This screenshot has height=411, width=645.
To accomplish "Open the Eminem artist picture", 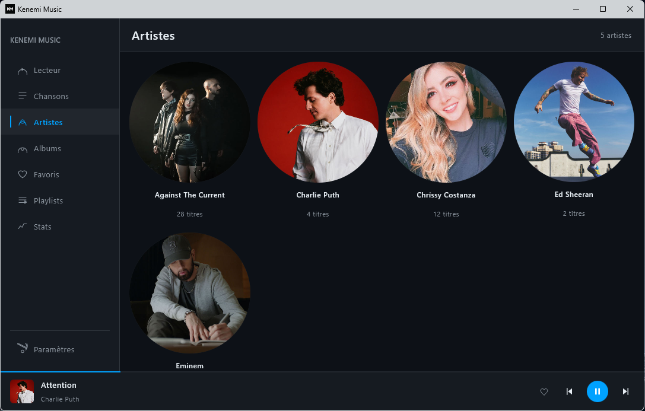I will [190, 293].
